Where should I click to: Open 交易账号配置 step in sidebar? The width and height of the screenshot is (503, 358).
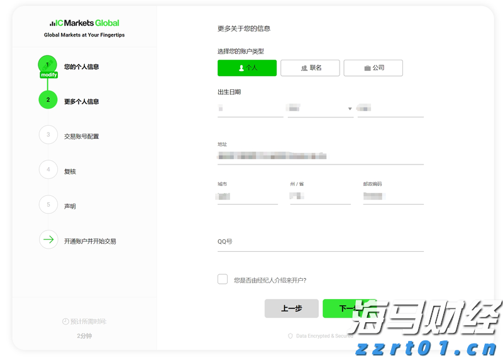81,136
